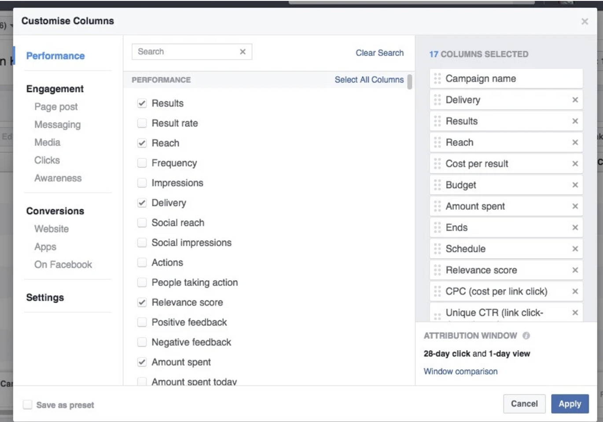Check the Impressions column option
This screenshot has height=422, width=603.
[142, 183]
